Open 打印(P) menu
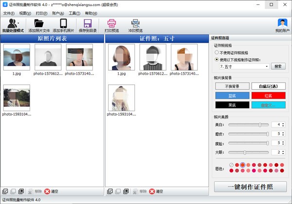Image resolution: width=292 pixels, height=204 pixels. click(x=41, y=14)
